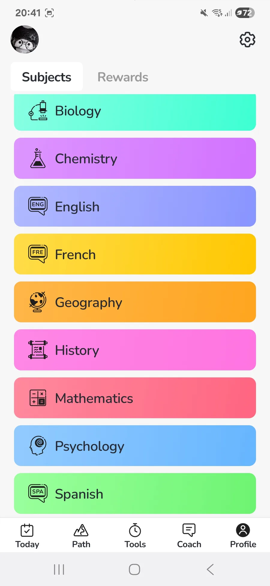The height and width of the screenshot is (586, 270).
Task: Tap the French FRE speech bubble icon
Action: 38,254
